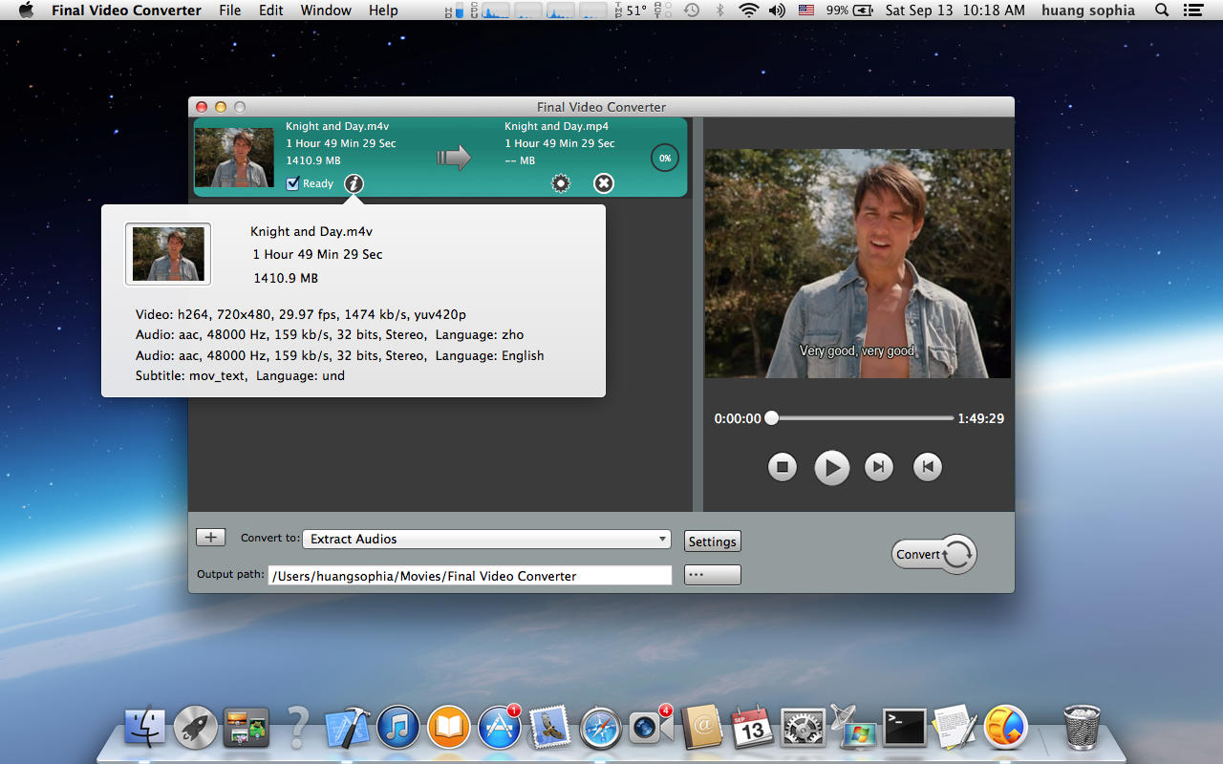Click the 0% progress circle indicator
Image resolution: width=1223 pixels, height=764 pixels.
click(x=665, y=158)
